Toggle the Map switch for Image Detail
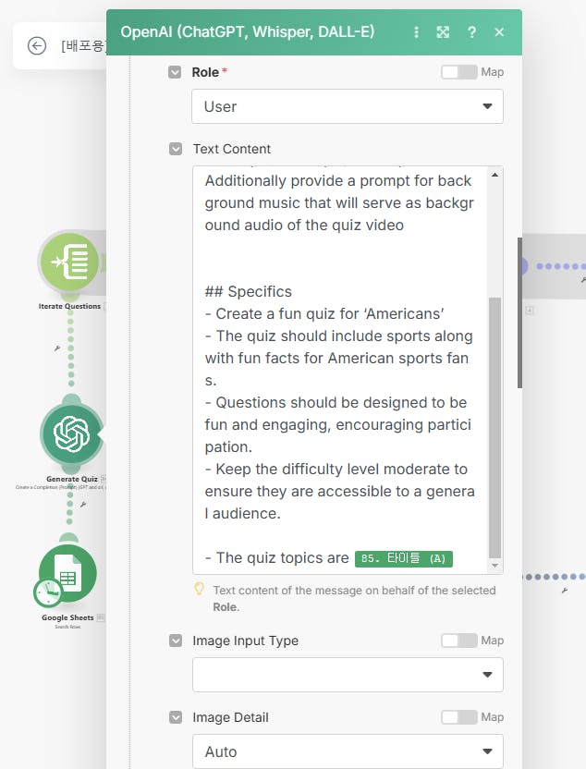The image size is (586, 769). [x=459, y=717]
